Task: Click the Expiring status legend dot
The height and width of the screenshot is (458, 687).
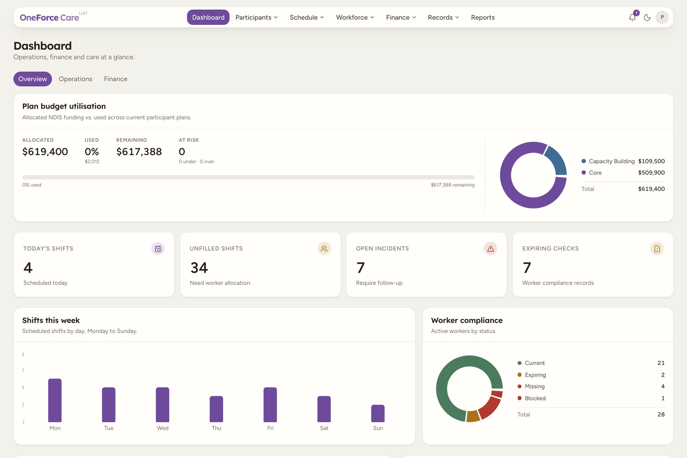Action: [520, 375]
